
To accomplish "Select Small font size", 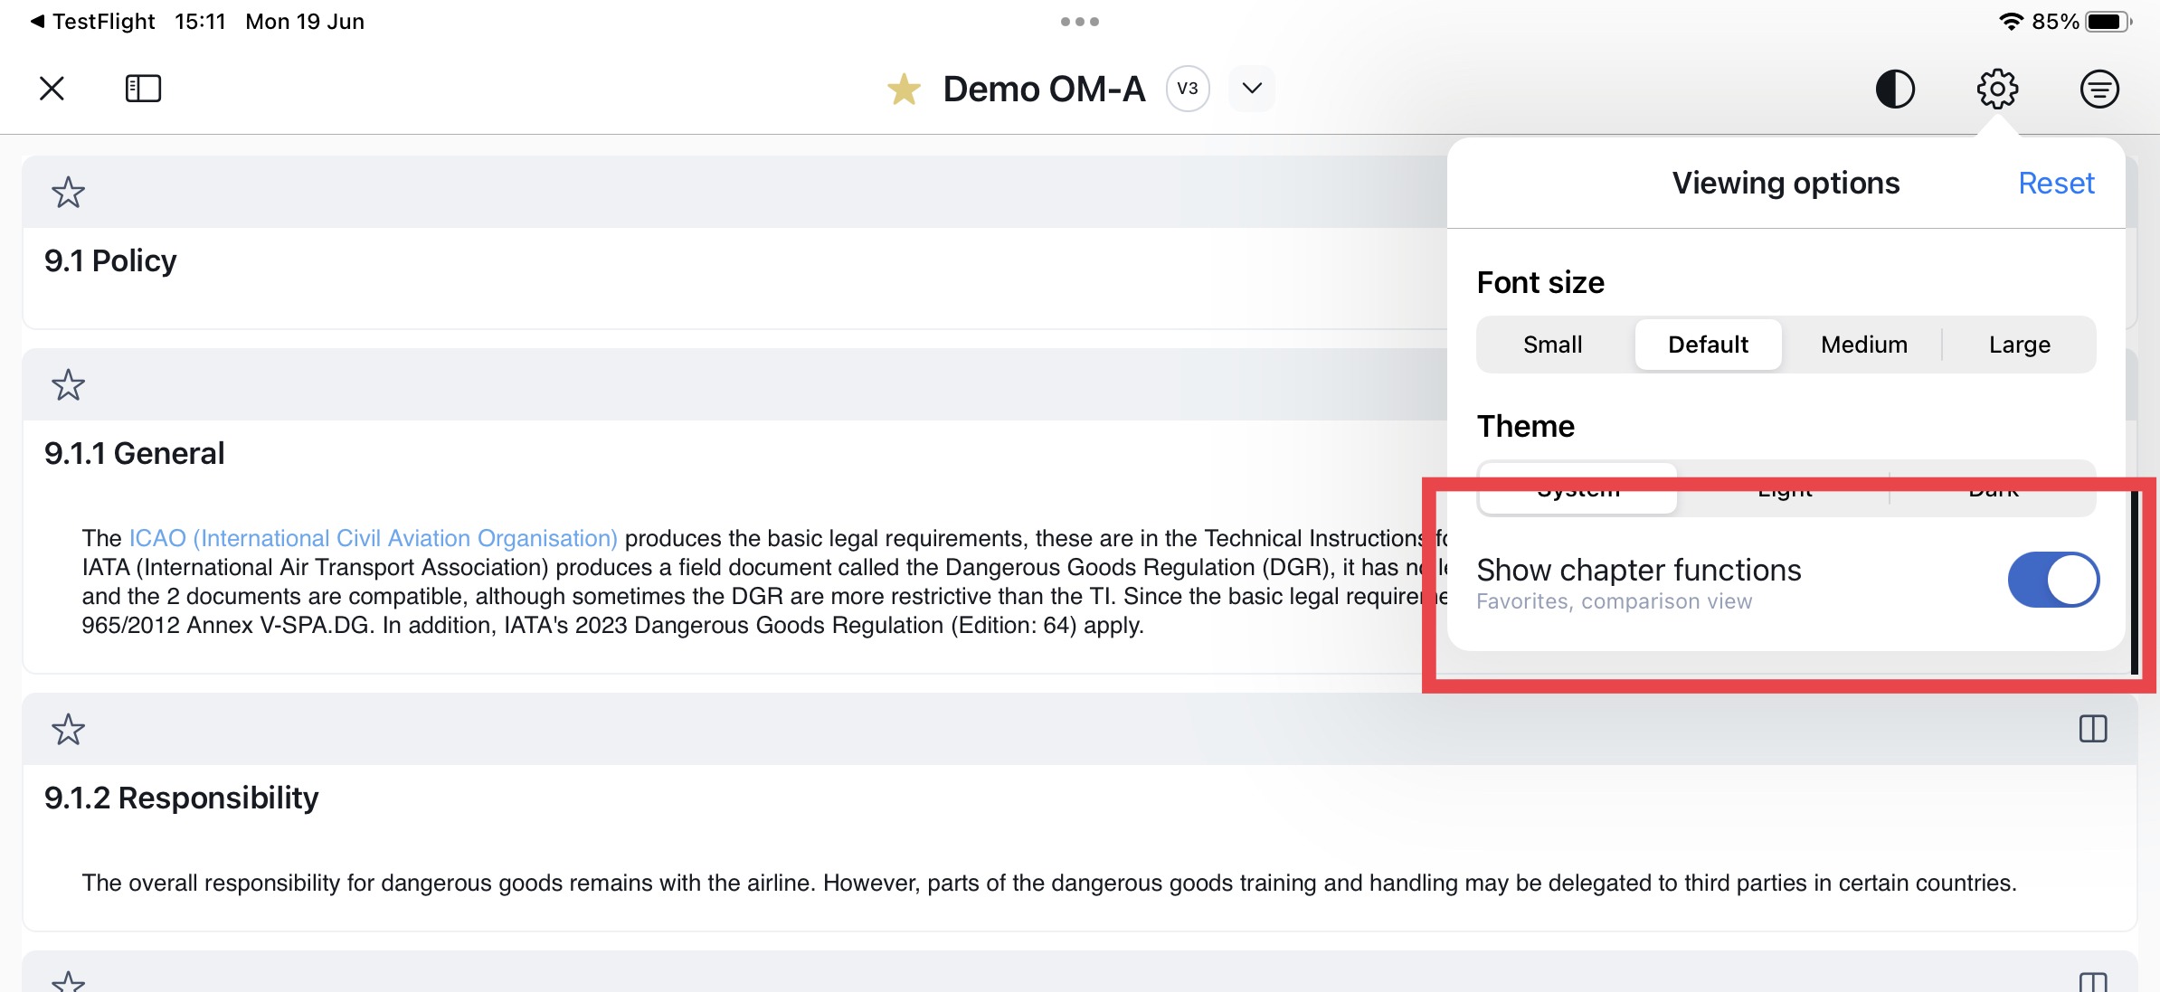I will [x=1552, y=345].
